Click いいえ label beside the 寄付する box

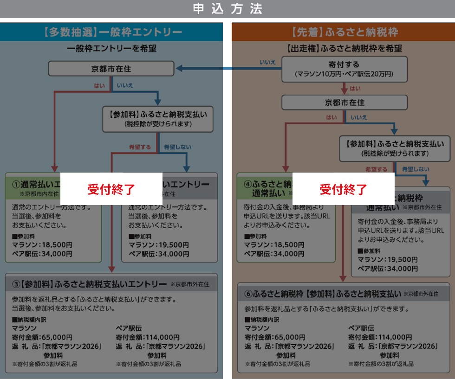(x=267, y=62)
